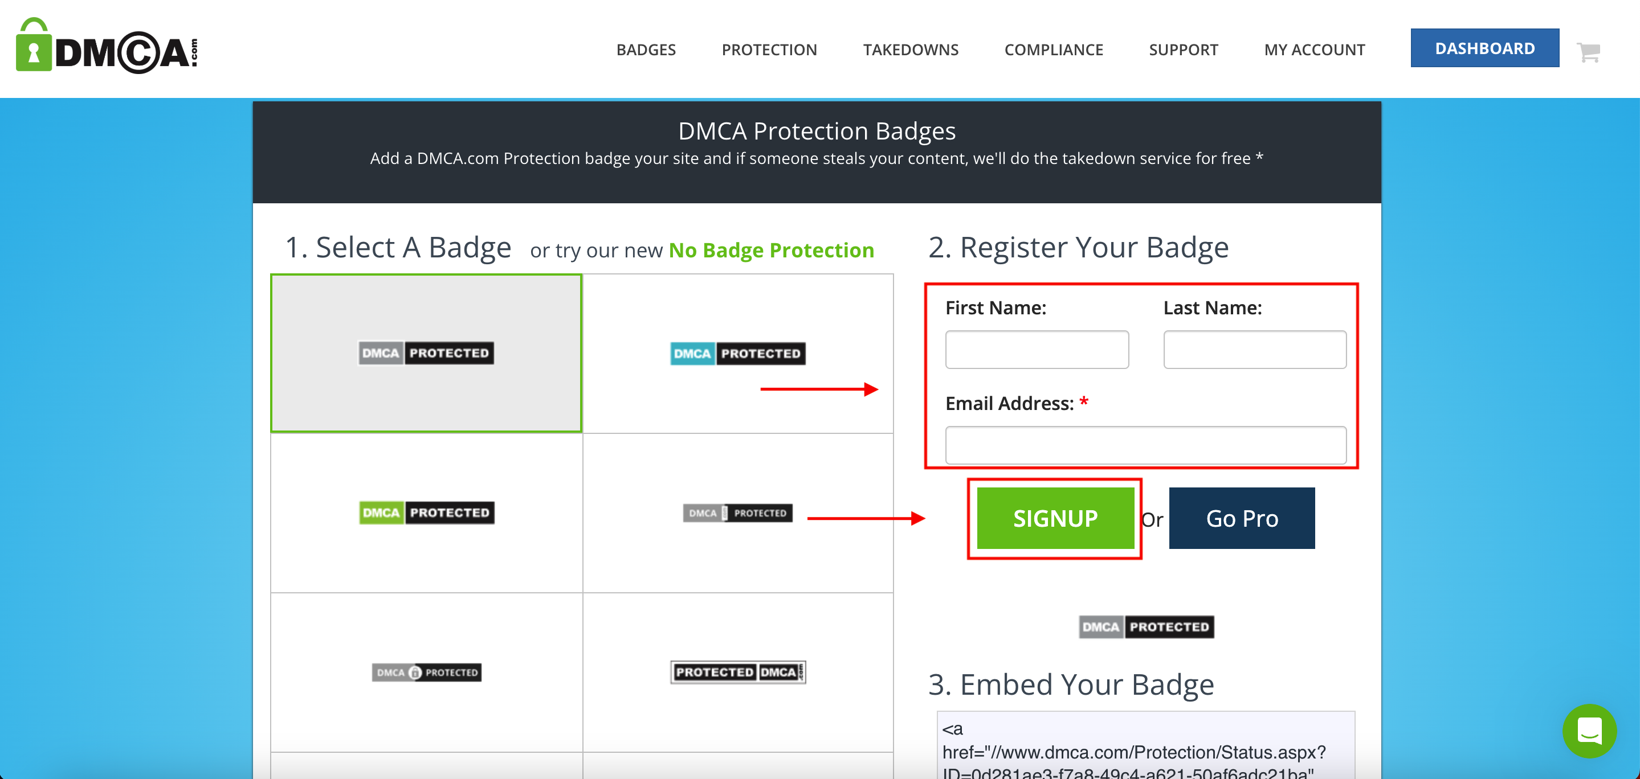
Task: Open the shopping cart icon
Action: coord(1589,52)
